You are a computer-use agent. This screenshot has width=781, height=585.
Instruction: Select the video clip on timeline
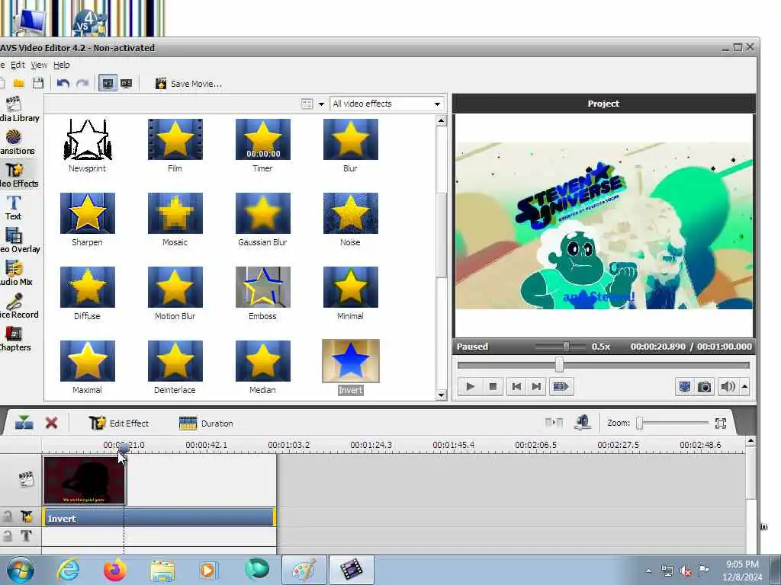pos(85,480)
